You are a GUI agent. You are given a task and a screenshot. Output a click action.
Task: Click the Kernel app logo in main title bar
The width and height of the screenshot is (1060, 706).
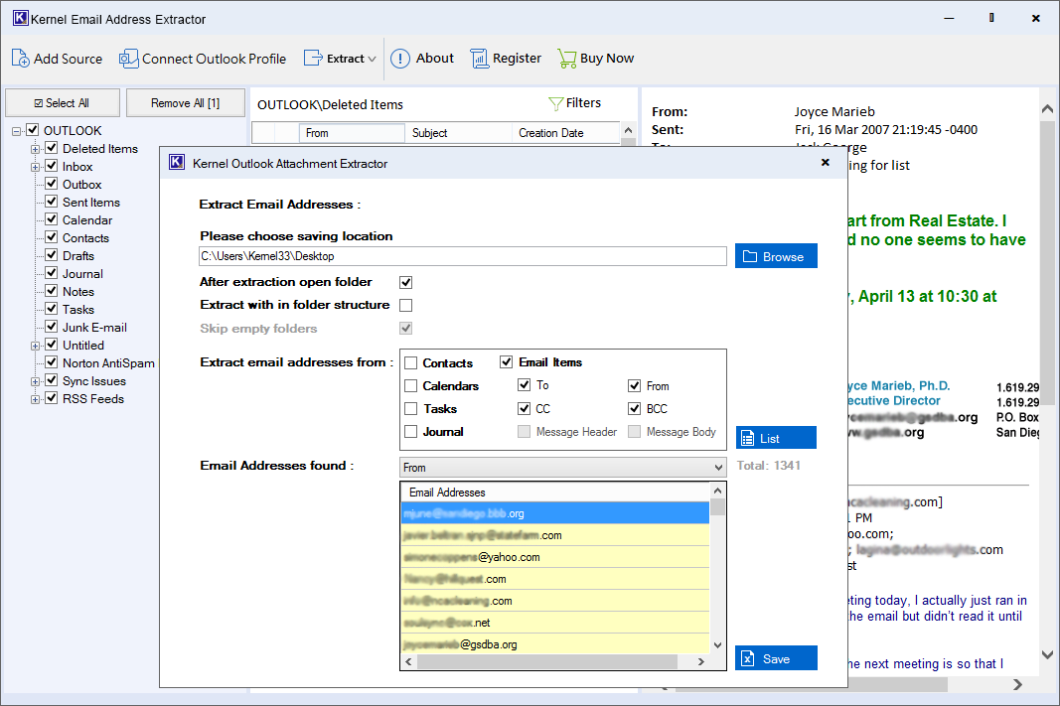[20, 18]
